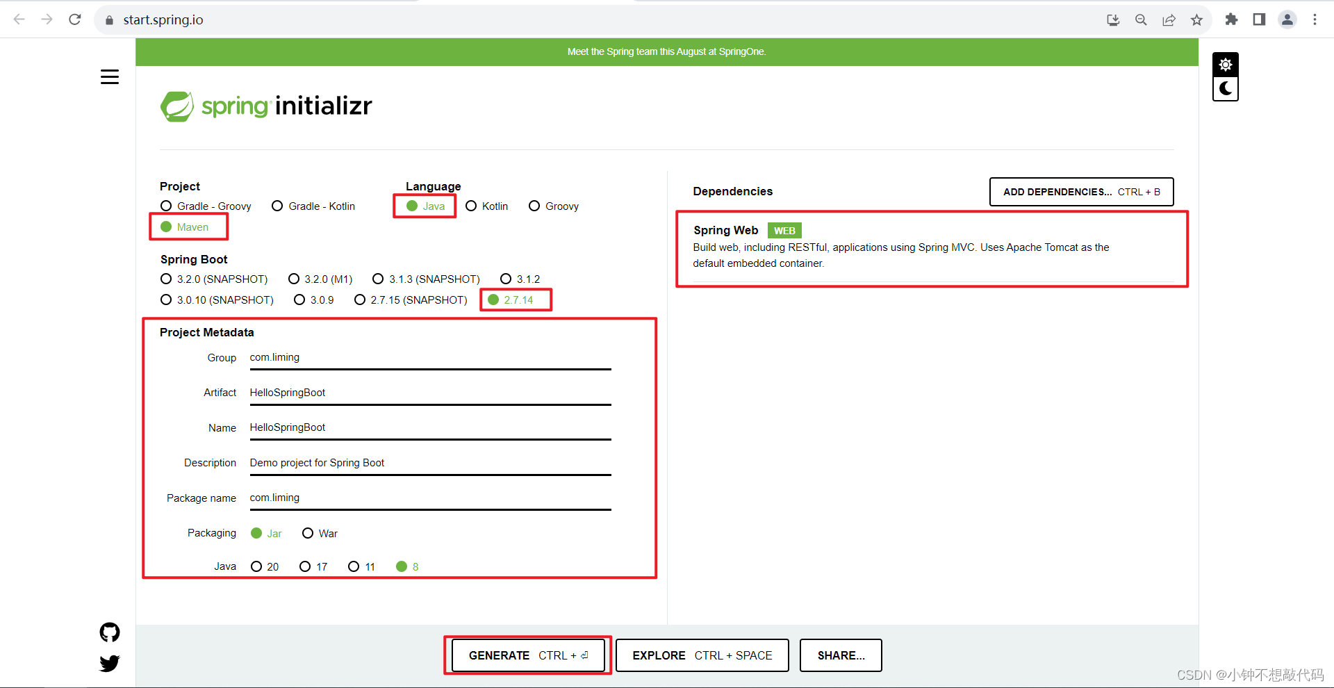Click the browser address bar URL
Viewport: 1334px width, 688px height.
[163, 20]
